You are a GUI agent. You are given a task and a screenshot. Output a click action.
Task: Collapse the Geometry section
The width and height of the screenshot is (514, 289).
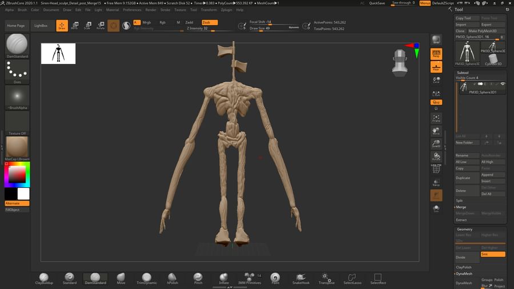point(464,230)
